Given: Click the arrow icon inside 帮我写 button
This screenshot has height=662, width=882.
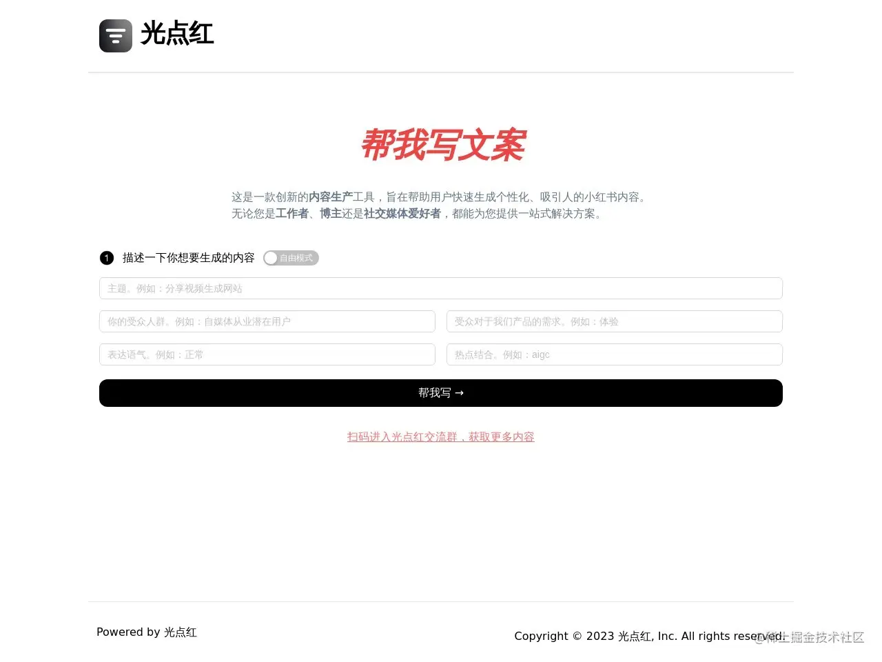Looking at the screenshot, I should click(460, 392).
